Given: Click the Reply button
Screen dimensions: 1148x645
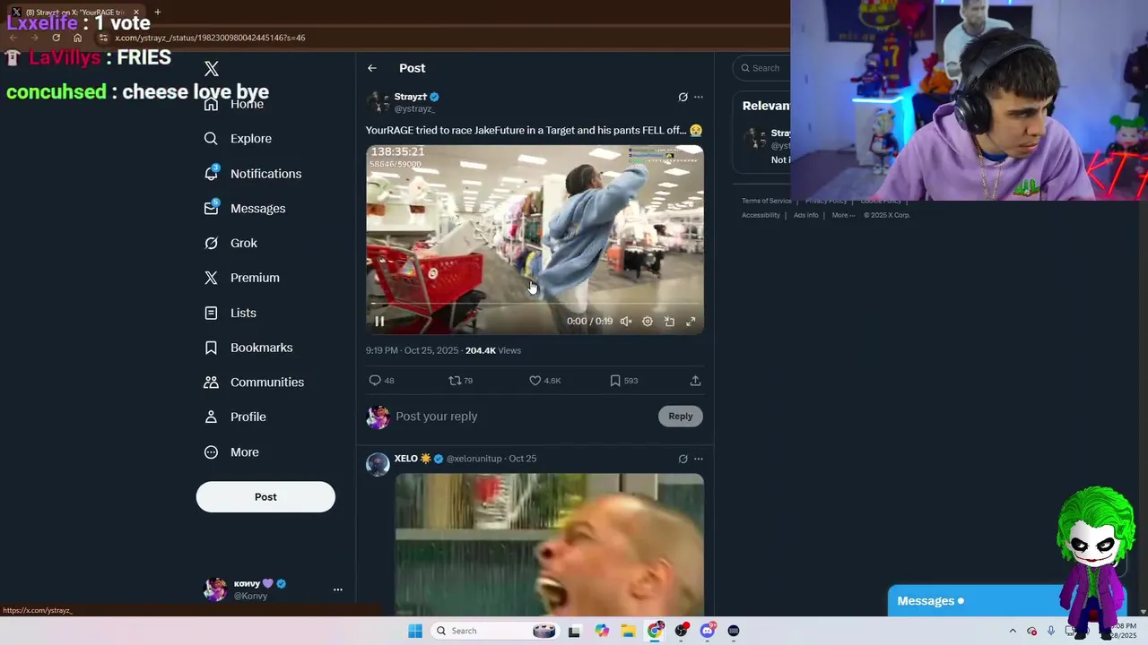Looking at the screenshot, I should tap(681, 416).
